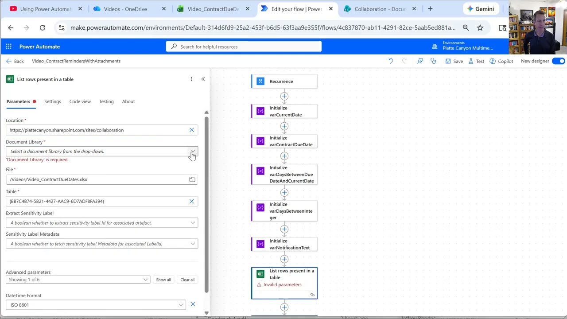Add step below Recurrence node

click(284, 96)
